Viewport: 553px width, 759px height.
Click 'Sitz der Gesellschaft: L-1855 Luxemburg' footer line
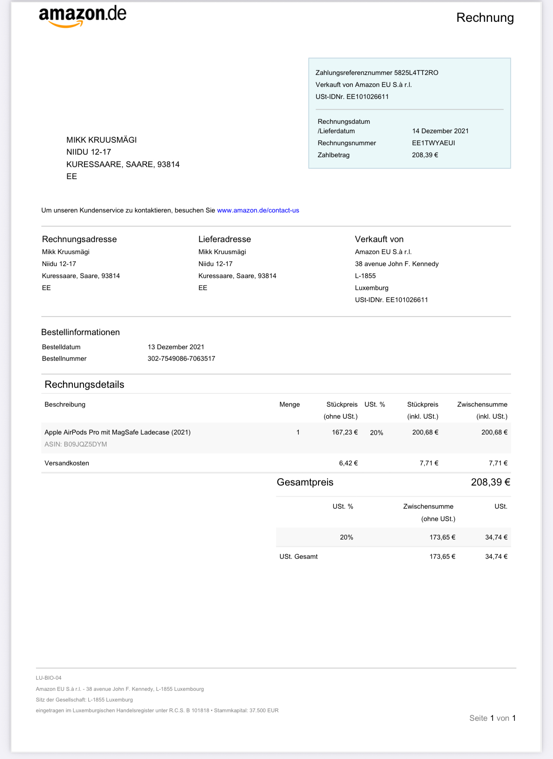coord(84,700)
